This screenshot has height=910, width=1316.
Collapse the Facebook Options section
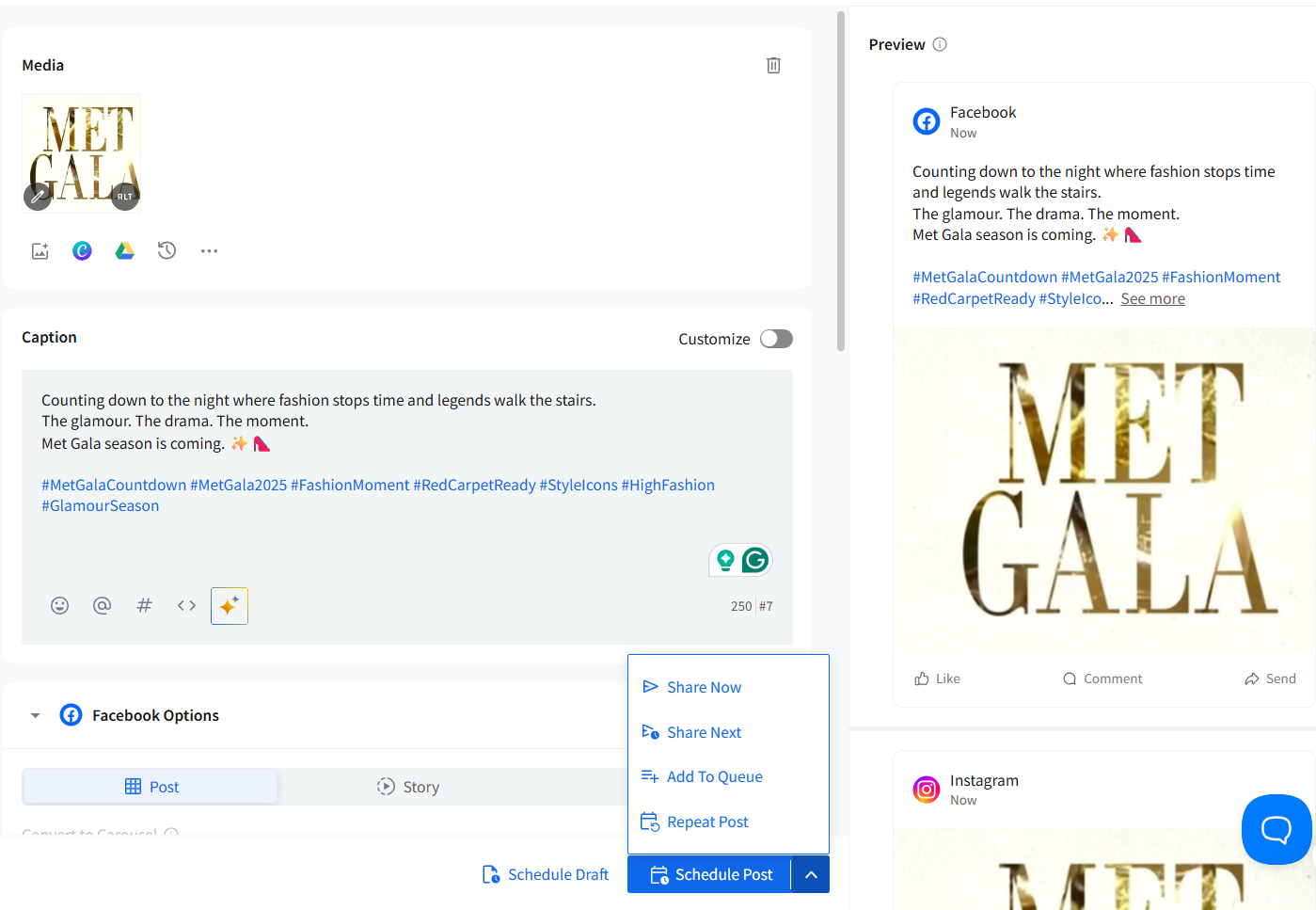click(35, 715)
